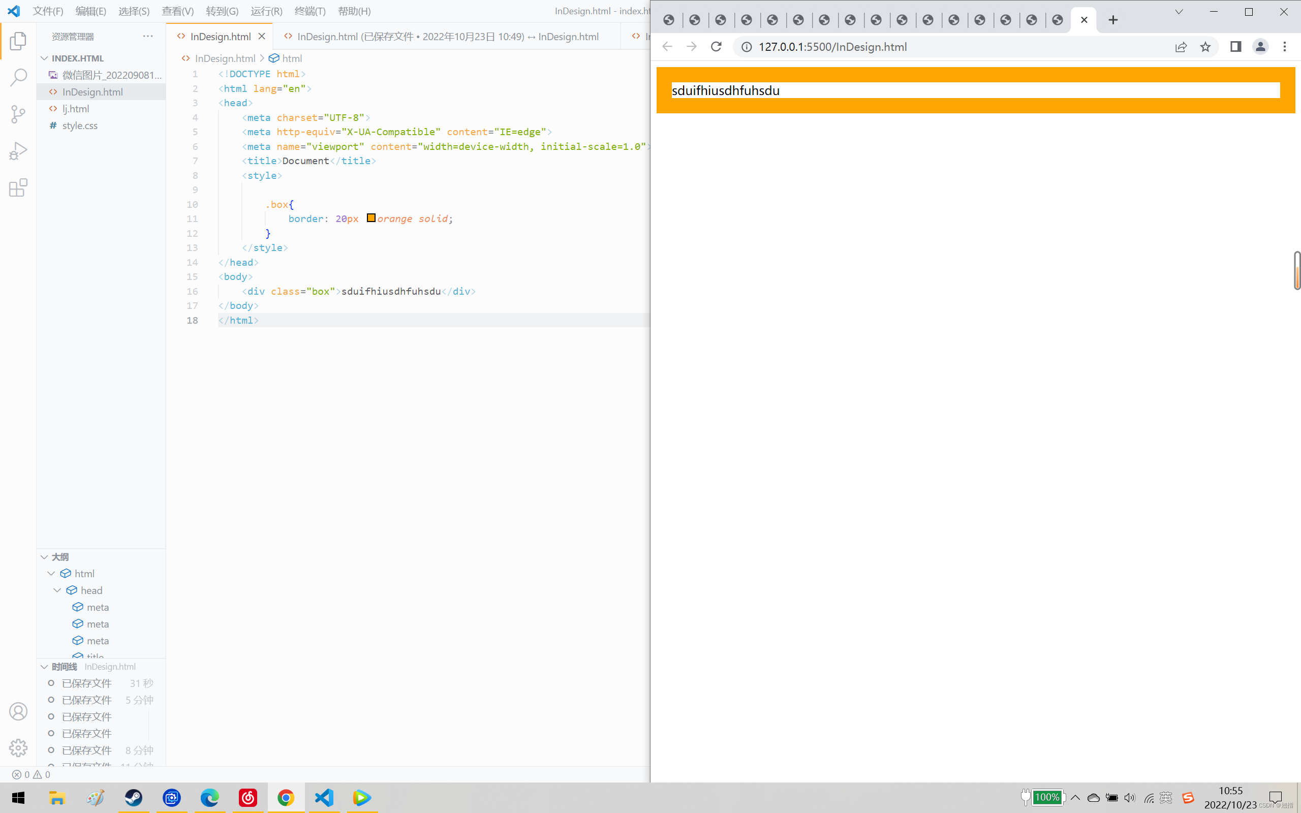Open Steam from the taskbar

133,797
